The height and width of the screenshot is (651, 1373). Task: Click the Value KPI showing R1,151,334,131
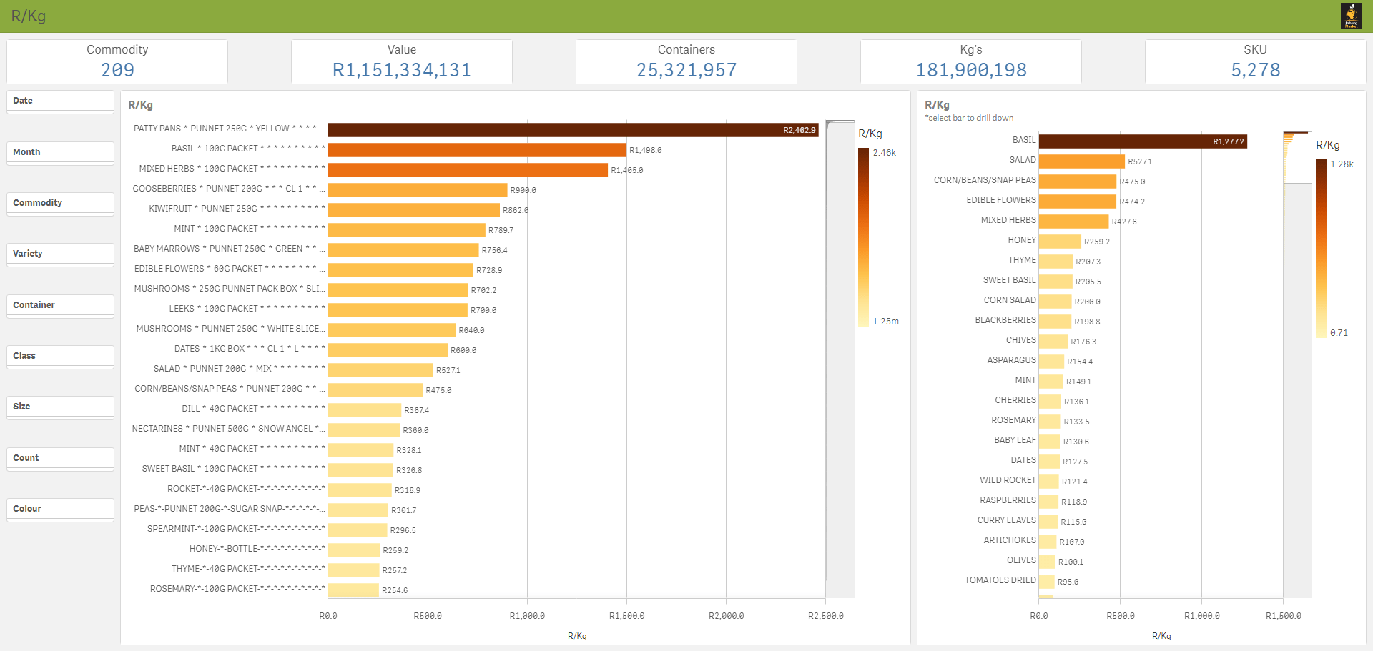402,62
